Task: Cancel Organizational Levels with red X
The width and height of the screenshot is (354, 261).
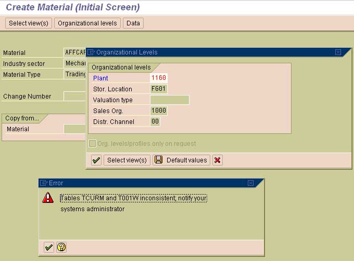Action: 218,160
